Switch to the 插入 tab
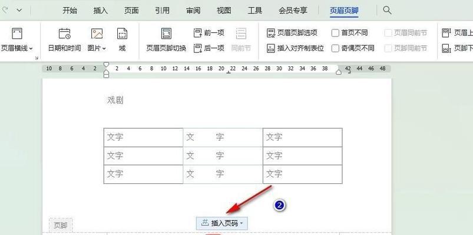This screenshot has width=473, height=235. pyautogui.click(x=101, y=11)
